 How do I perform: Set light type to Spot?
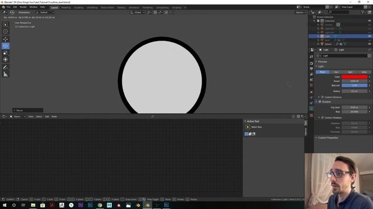point(350,72)
